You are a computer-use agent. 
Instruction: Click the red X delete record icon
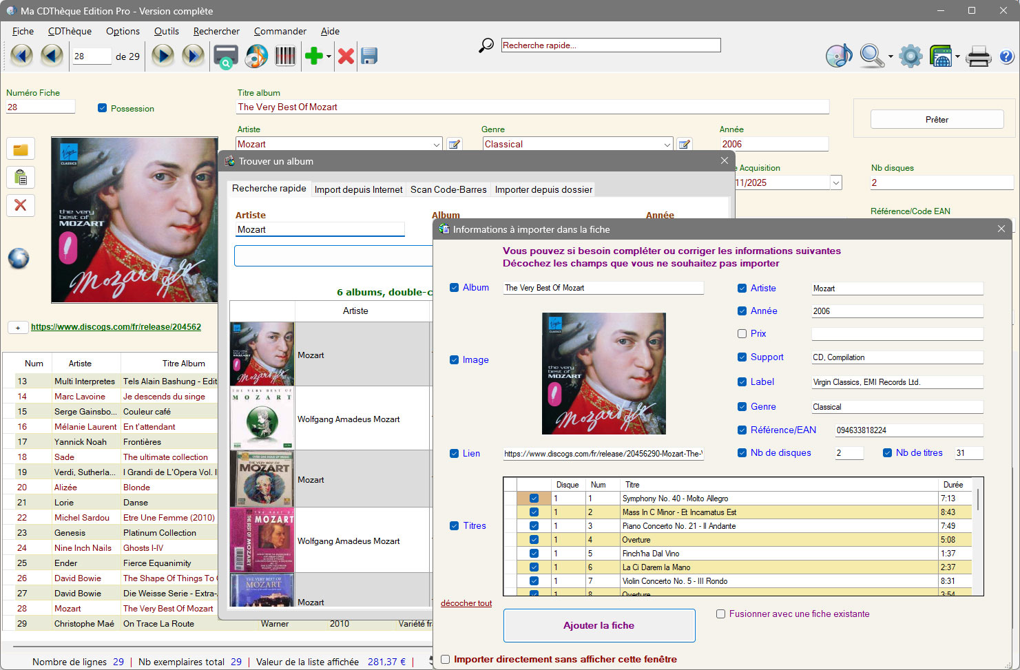(346, 56)
